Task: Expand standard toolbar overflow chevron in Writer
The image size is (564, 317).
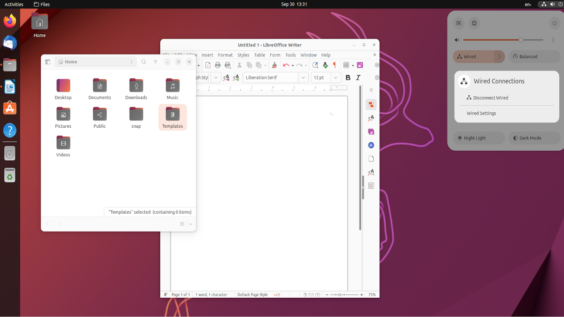Action: tap(376, 65)
